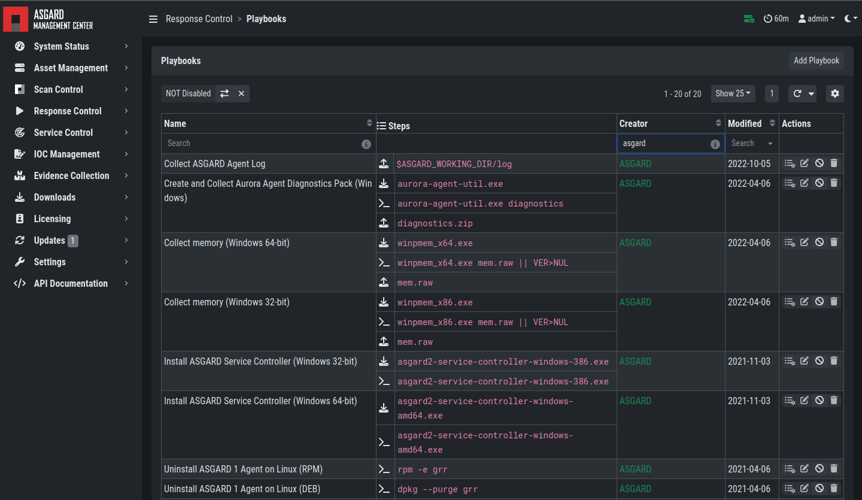Remove the NOT Disabled filter
Image resolution: width=862 pixels, height=500 pixels.
pos(241,93)
